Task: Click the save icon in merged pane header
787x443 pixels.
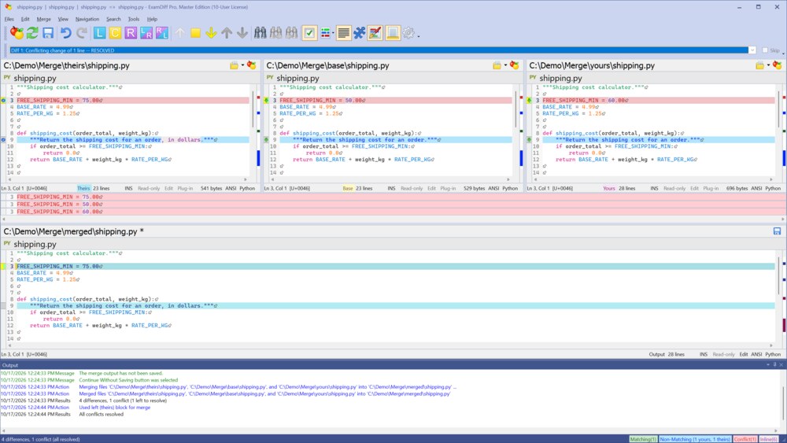Action: (777, 231)
